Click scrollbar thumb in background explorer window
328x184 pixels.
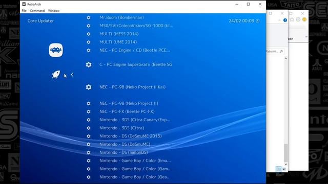(x=286, y=153)
